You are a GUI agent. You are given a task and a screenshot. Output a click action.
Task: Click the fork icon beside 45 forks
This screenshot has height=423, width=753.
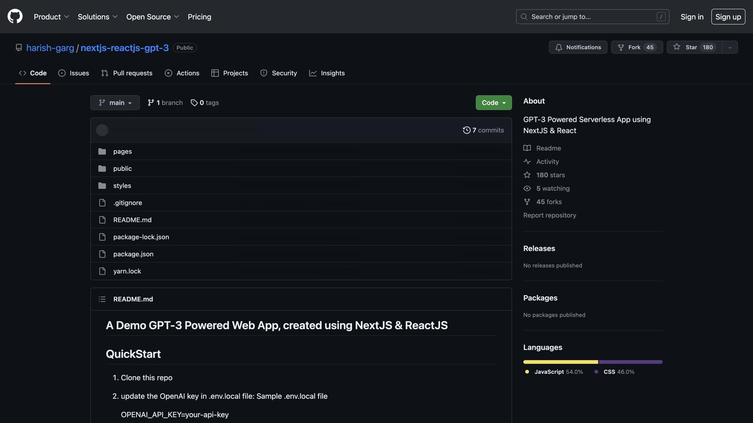point(527,201)
